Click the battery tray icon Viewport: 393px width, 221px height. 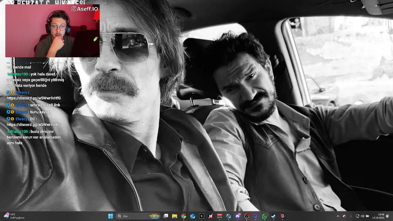click(x=368, y=216)
